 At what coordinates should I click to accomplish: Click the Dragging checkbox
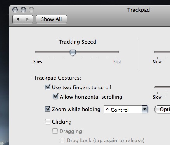[x=55, y=131]
